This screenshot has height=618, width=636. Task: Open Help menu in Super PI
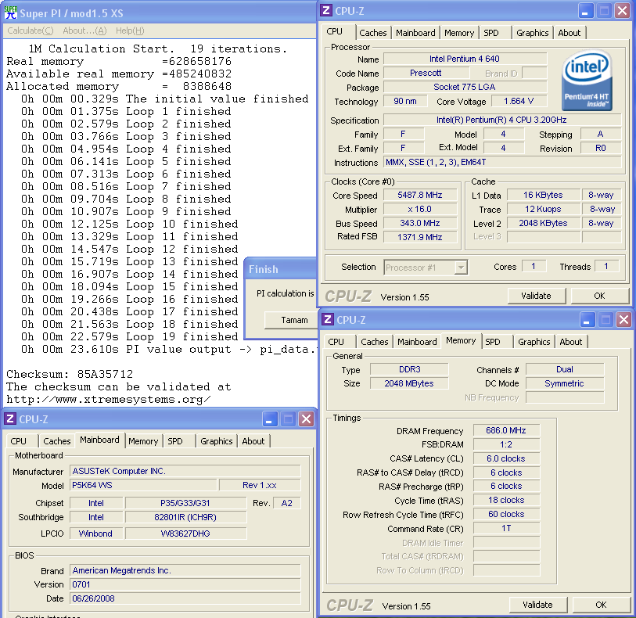[130, 31]
